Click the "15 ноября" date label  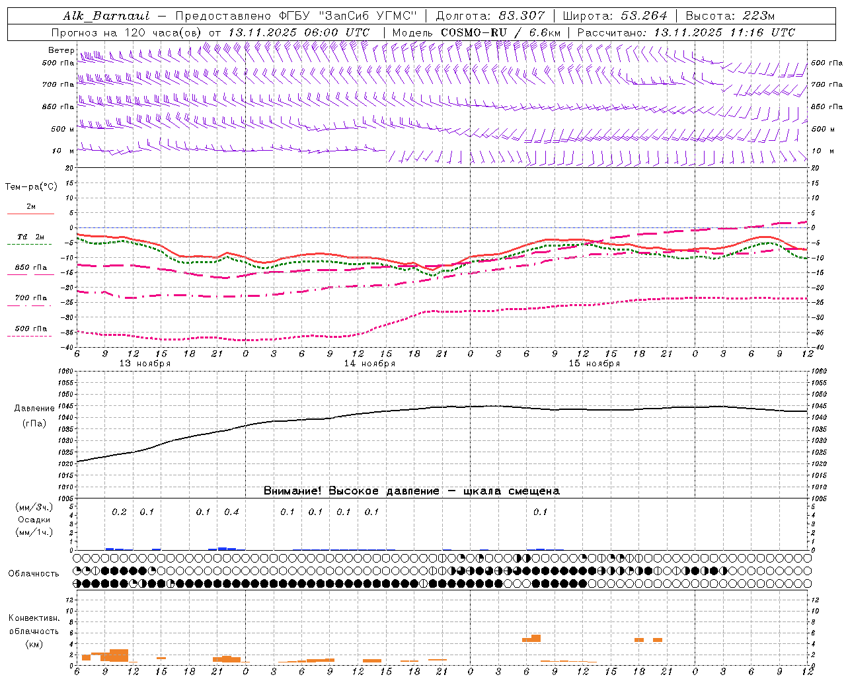tap(594, 364)
